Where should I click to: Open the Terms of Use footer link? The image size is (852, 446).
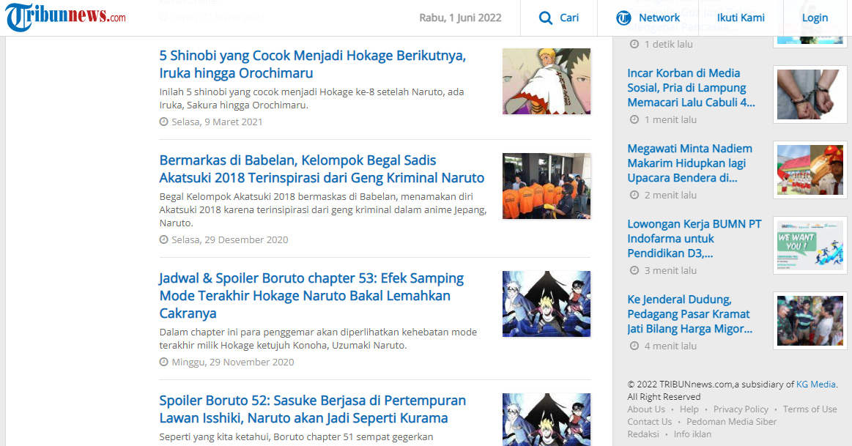[810, 409]
